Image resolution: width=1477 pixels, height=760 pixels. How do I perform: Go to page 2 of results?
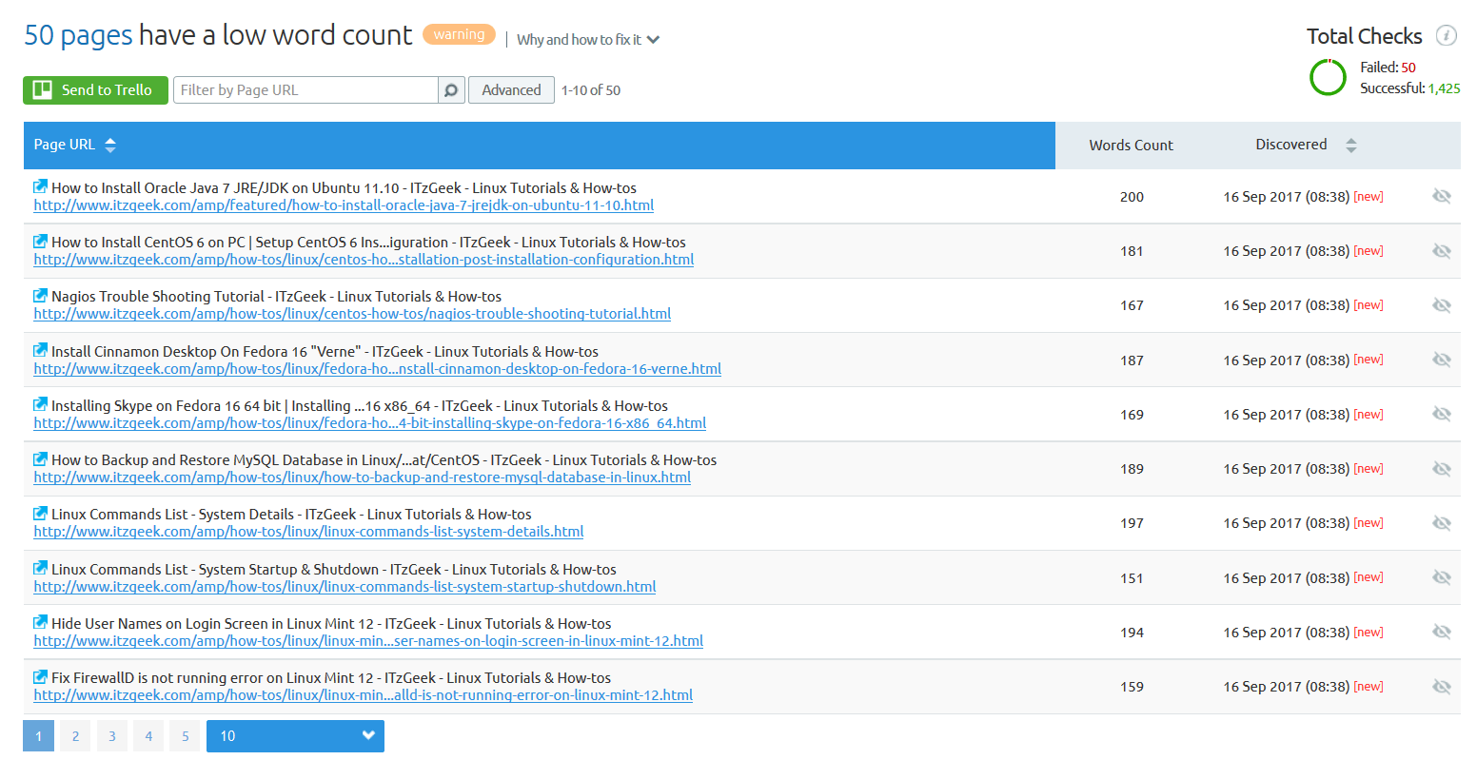click(75, 736)
